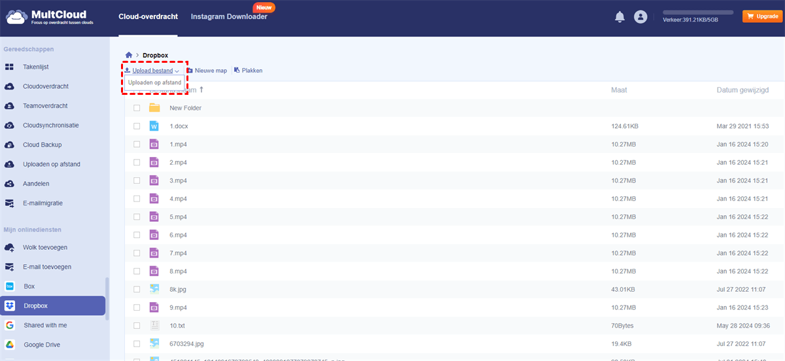785x361 pixels.
Task: Switch to Instagram Downloader tab
Action: pyautogui.click(x=229, y=16)
